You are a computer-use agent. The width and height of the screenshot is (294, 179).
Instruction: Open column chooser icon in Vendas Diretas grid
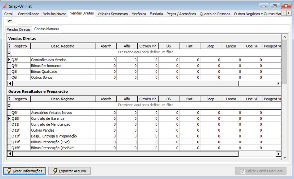tap(9, 46)
